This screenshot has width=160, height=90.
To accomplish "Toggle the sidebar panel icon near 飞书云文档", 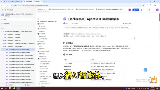I will pyautogui.click(x=3, y=10).
